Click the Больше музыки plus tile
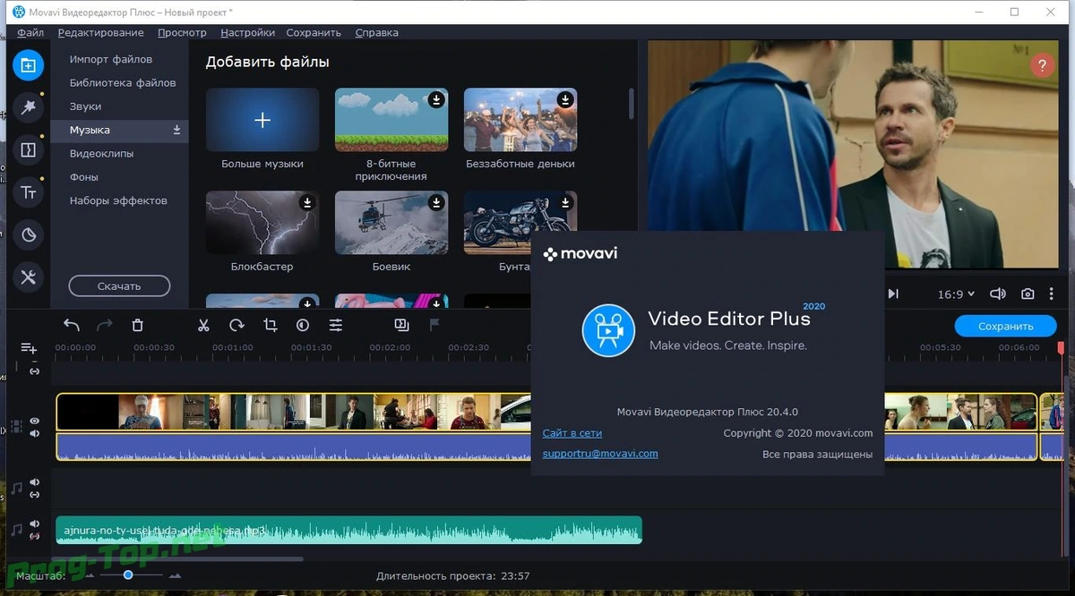1075x596 pixels. 262,120
